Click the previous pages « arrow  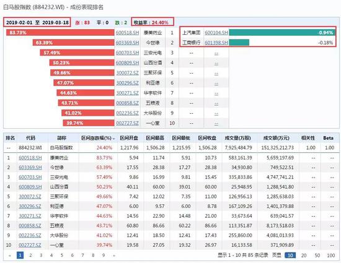click(x=9, y=256)
